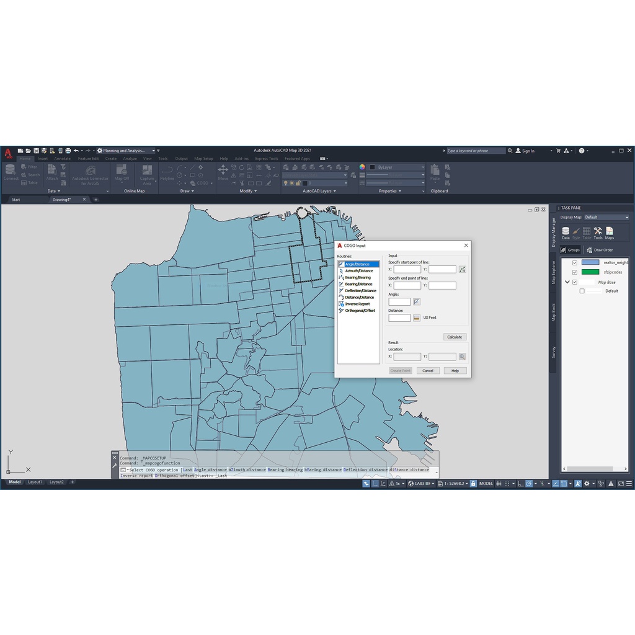Click the Undo arrow icon

click(x=76, y=151)
